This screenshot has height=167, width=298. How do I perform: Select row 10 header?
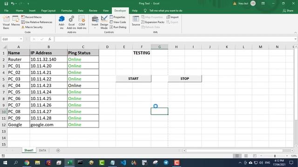4,112
